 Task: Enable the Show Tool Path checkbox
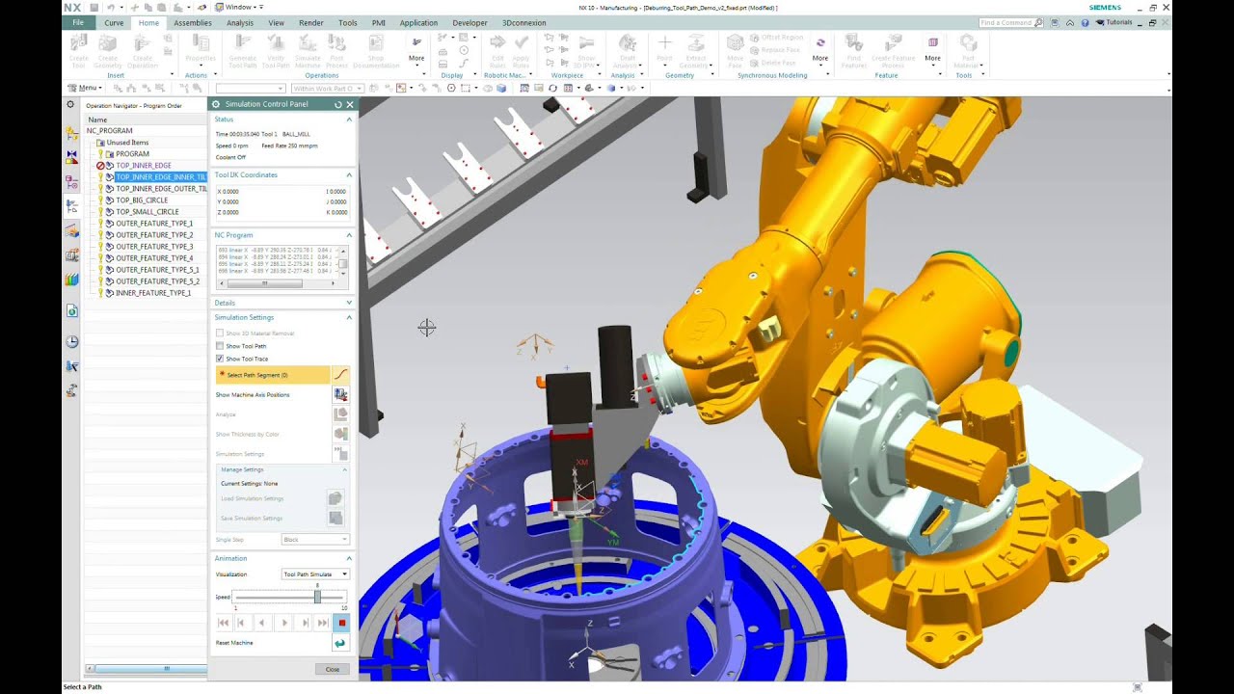pyautogui.click(x=220, y=346)
